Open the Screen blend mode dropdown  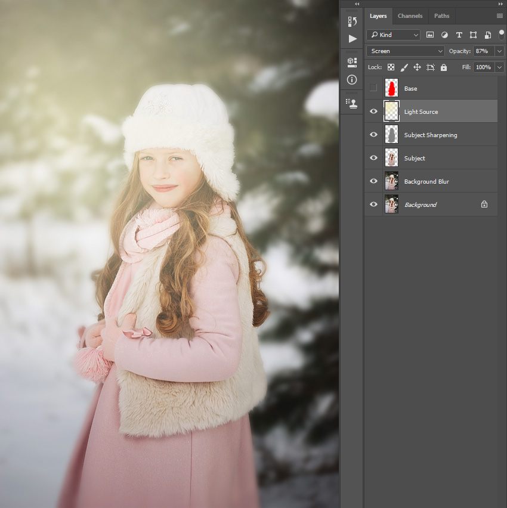[405, 51]
